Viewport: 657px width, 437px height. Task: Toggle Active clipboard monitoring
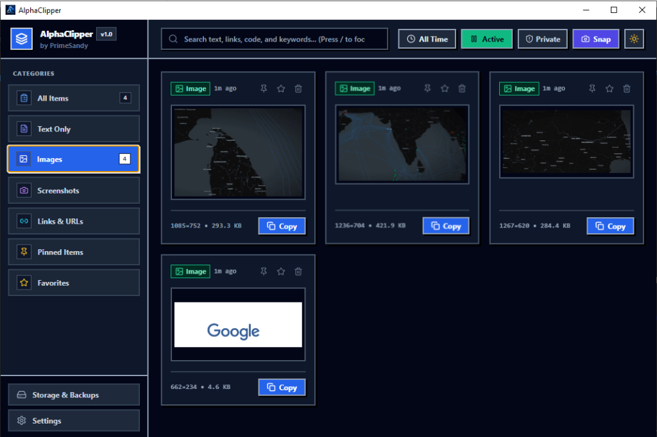[487, 39]
